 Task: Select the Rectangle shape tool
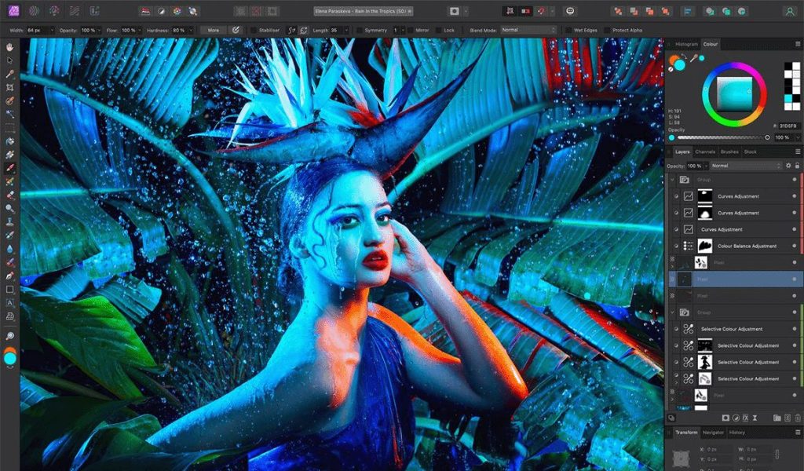[9, 289]
